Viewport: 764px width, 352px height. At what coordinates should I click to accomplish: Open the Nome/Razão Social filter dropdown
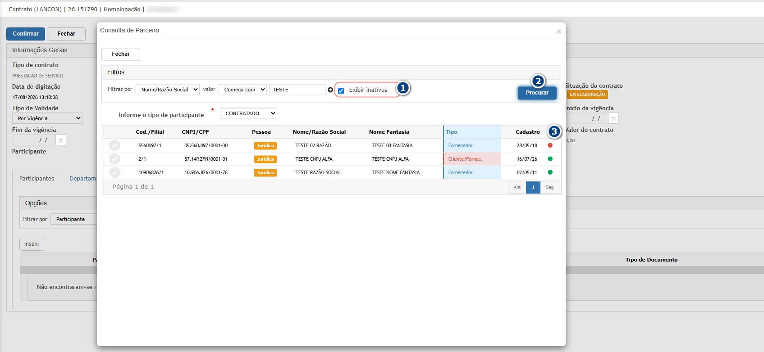(168, 90)
